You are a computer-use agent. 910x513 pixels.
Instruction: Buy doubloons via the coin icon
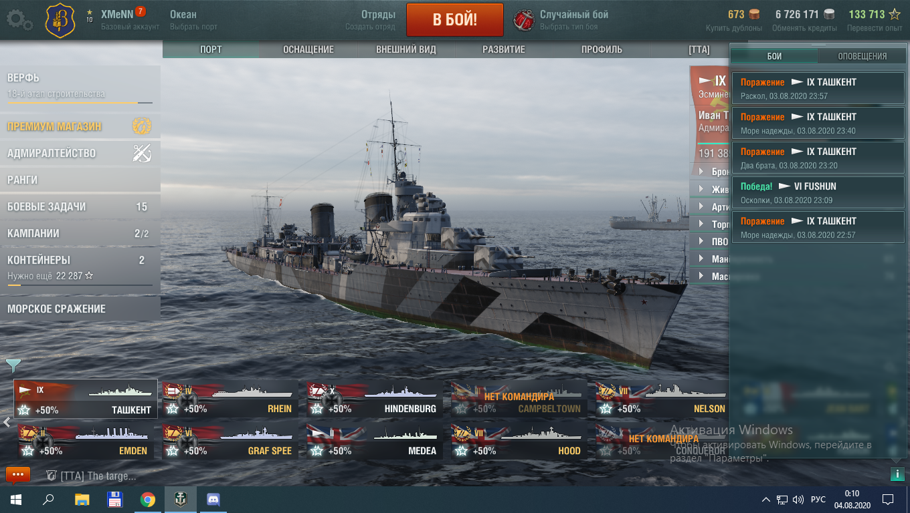754,14
